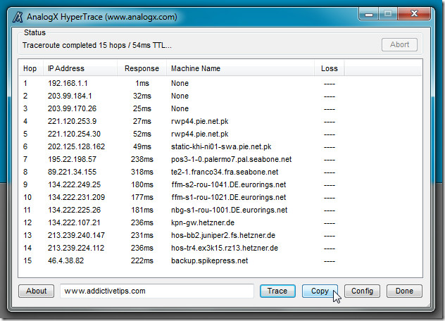Image resolution: width=445 pixels, height=321 pixels.
Task: Click te2-1.franco34.fra.seabone.net entry
Action: click(225, 172)
